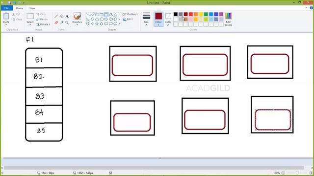314x176 pixels.
Task: Open the shape Fill dropdown
Action: (128, 20)
